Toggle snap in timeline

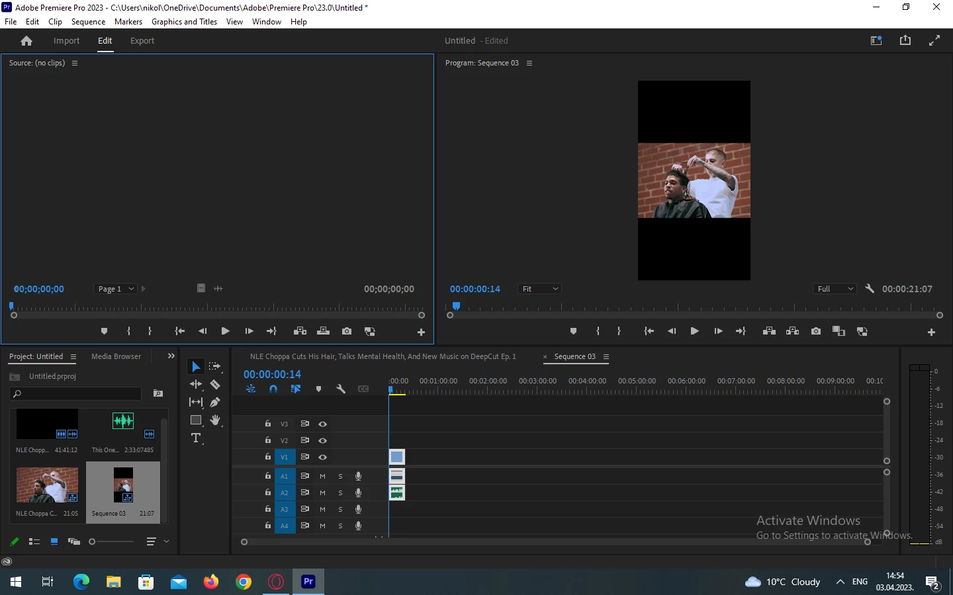[x=273, y=389]
